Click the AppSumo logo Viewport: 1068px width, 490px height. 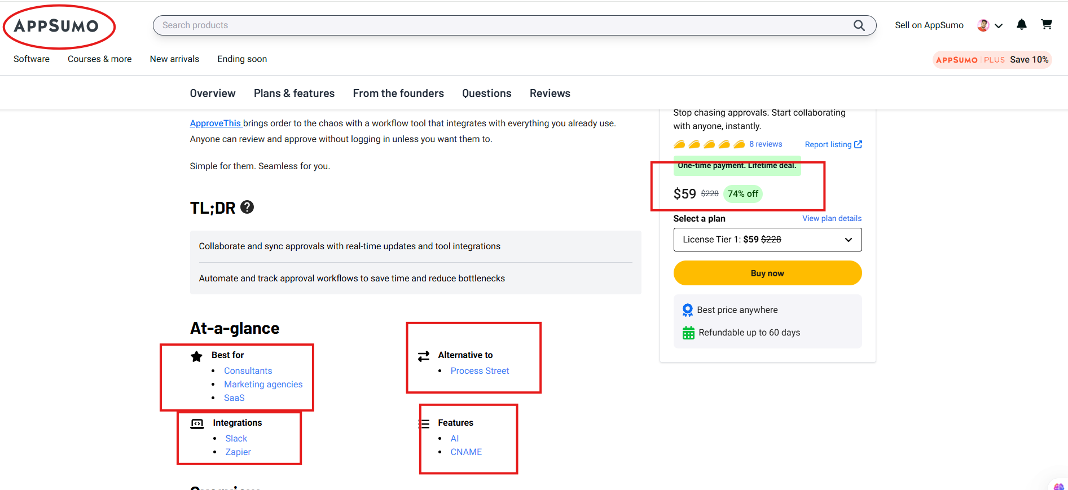click(x=56, y=26)
